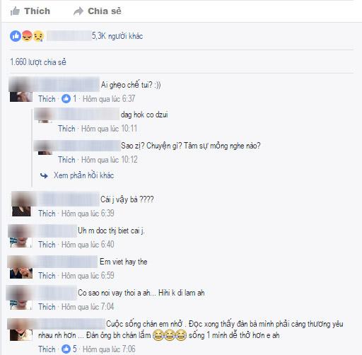
Task: Click like count icon on 'Ai ghẹo chế tui' comment
Action: tap(66, 98)
